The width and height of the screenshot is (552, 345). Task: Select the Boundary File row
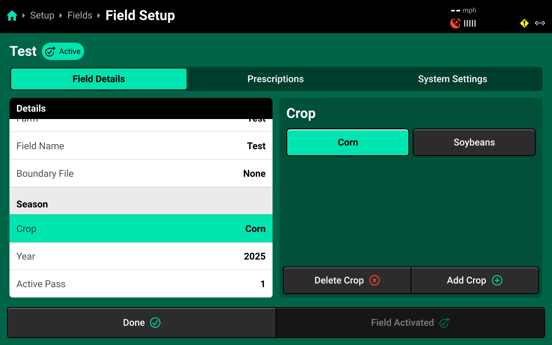141,173
